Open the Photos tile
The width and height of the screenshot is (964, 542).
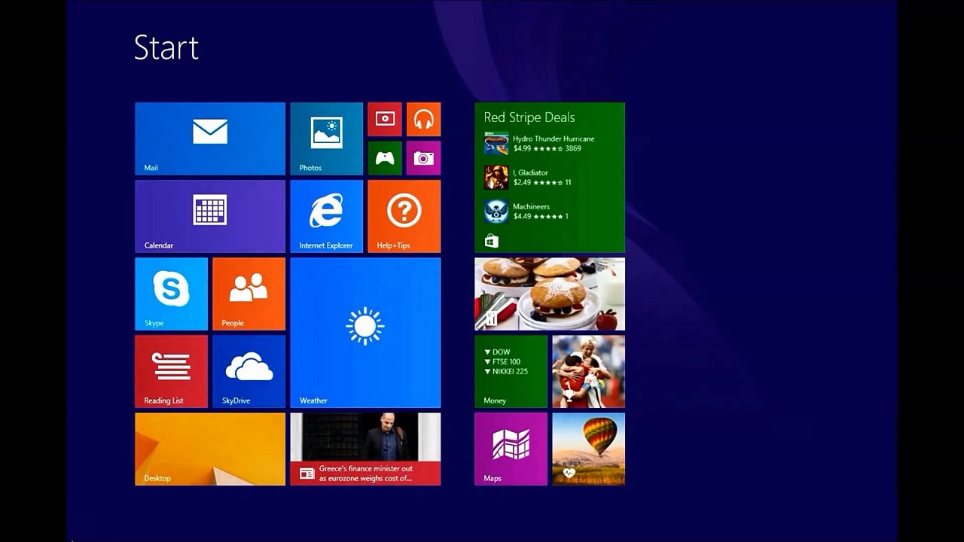pyautogui.click(x=326, y=139)
